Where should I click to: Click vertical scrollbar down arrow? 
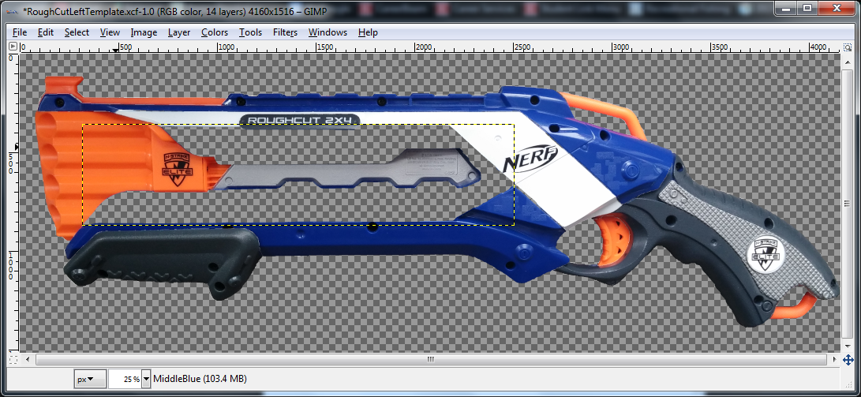(x=848, y=347)
